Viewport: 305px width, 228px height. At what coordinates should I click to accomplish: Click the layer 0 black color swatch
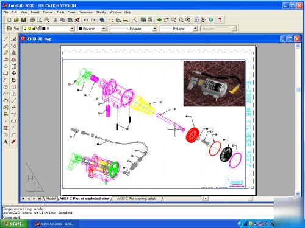pyautogui.click(x=43, y=29)
